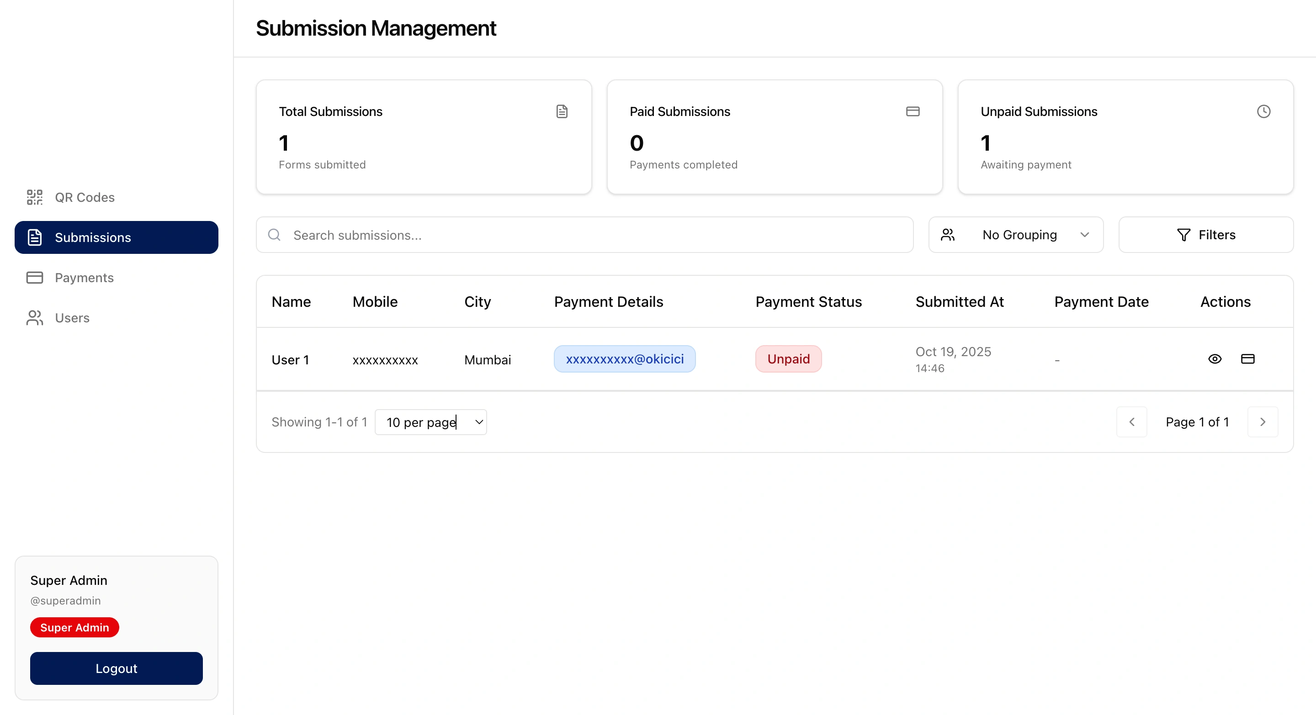Select the xxxxxxxxxx@okicici payment details chip
Screen dimensions: 1316x715
[x=624, y=359]
